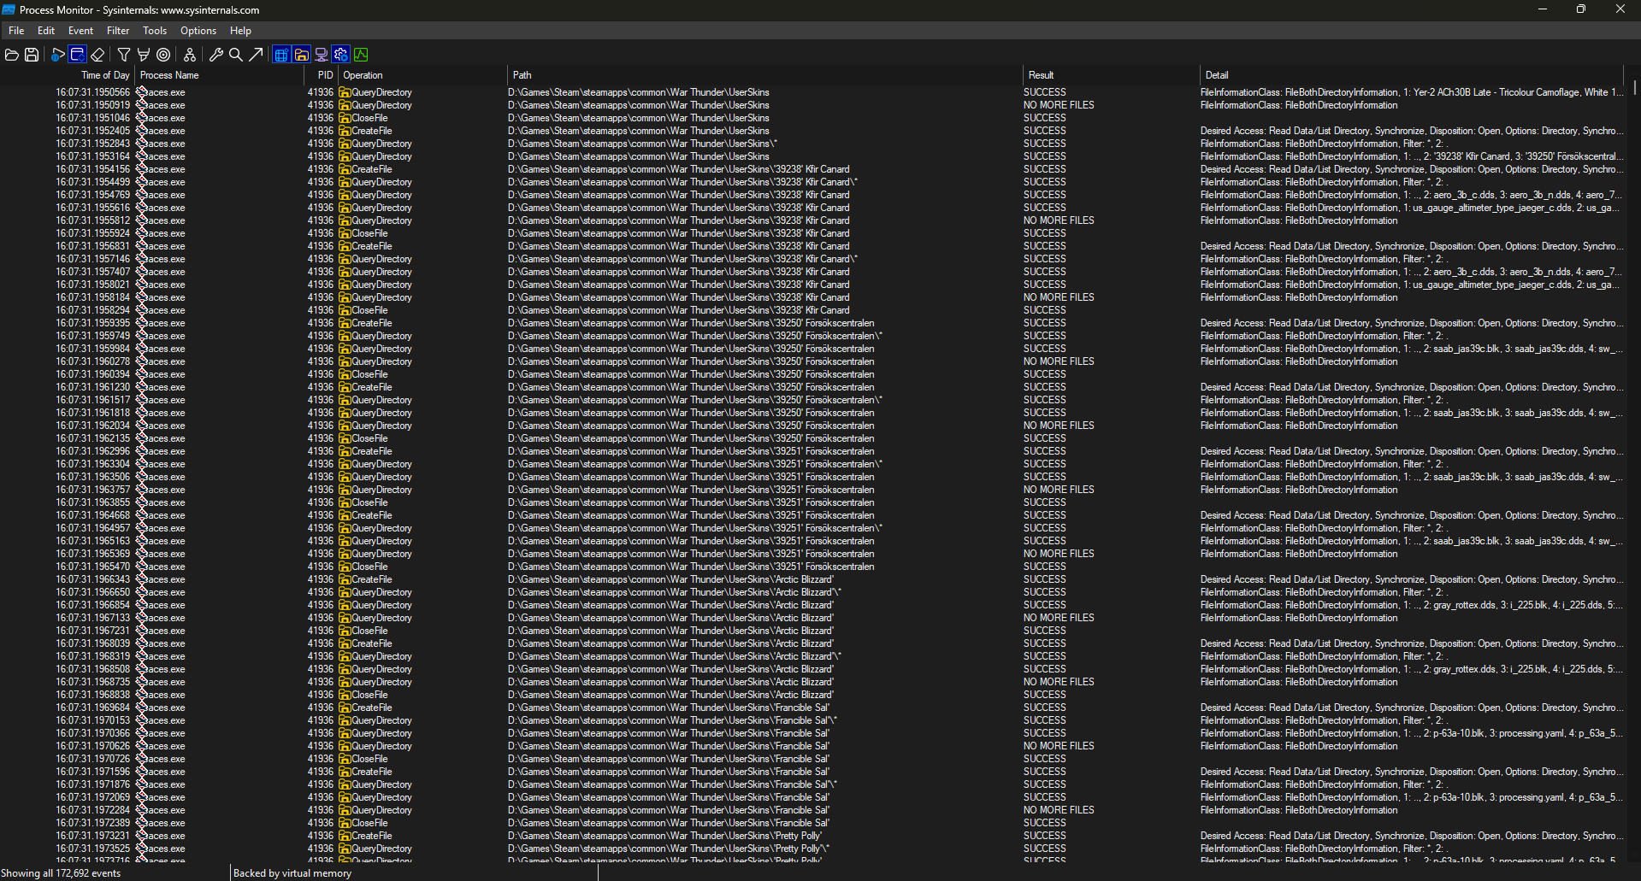
Task: Click QueryDirectory icon in 16:07:31.1960278 row
Action: coord(345,361)
